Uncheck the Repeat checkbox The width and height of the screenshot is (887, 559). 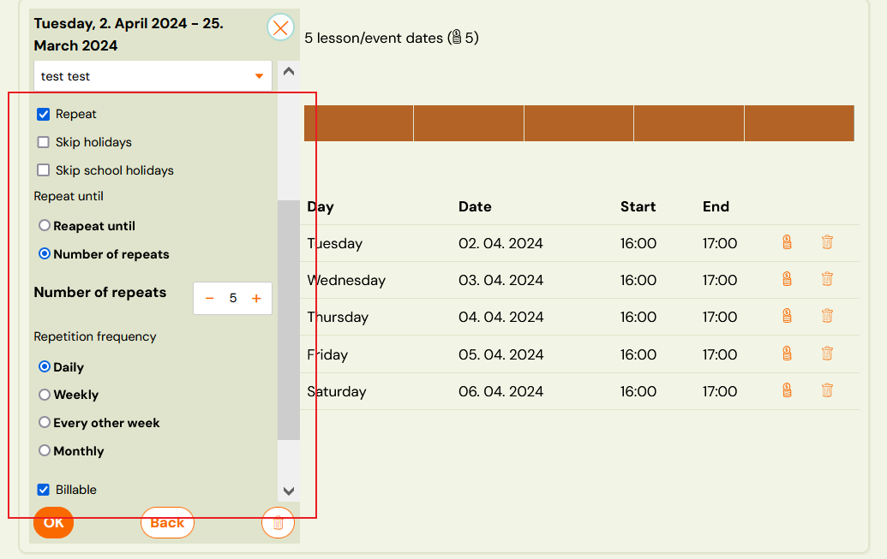(44, 114)
